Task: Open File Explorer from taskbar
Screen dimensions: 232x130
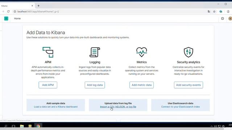Action: coord(22,126)
